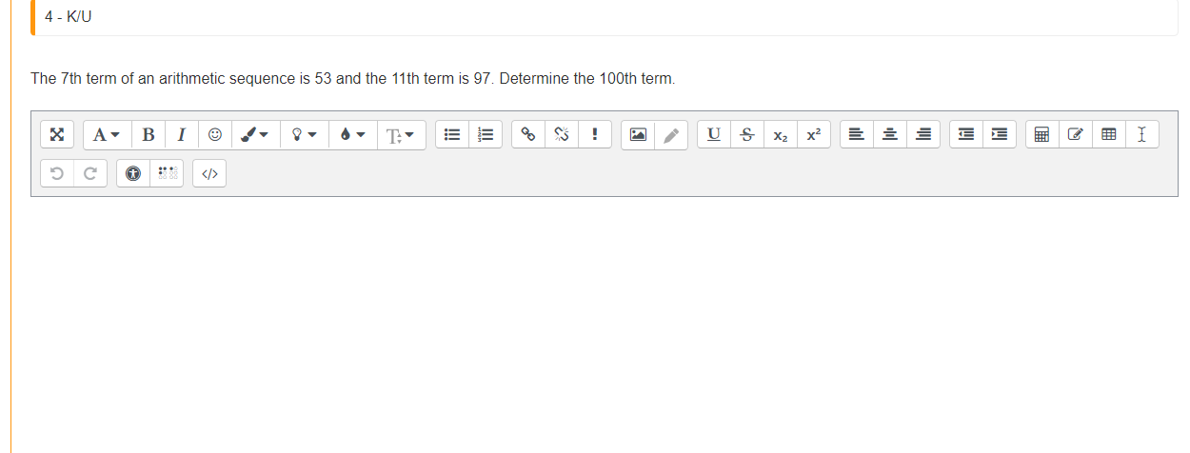Clear formatting with text cursor icon

1142,135
